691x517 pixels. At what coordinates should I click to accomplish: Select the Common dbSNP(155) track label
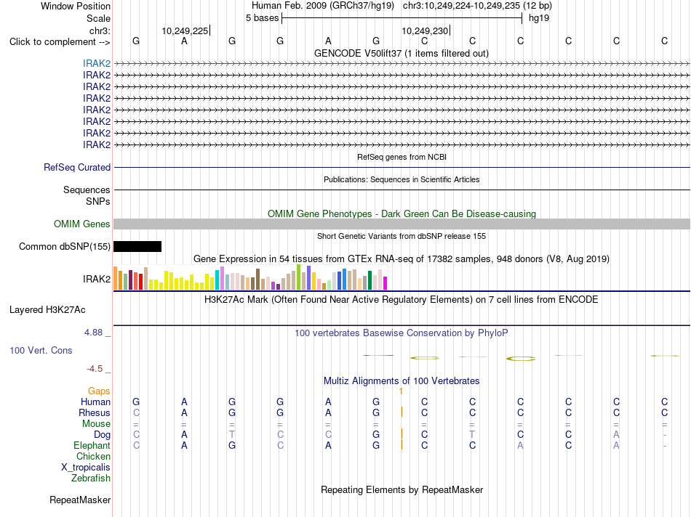coord(64,246)
